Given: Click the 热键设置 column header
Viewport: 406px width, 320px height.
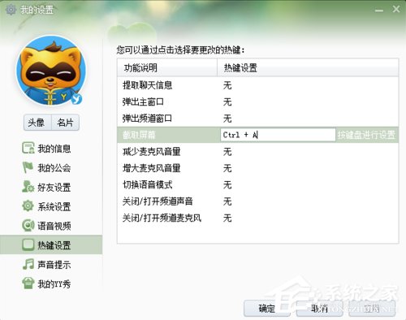Looking at the screenshot, I should (308, 67).
